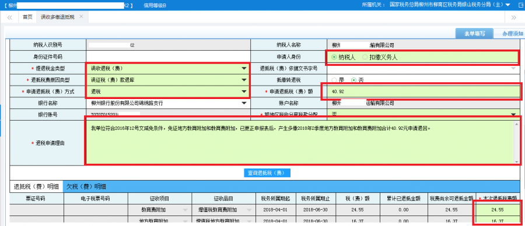Click the 电子税票号码 column header
This screenshot has width=525, height=226.
point(96,198)
